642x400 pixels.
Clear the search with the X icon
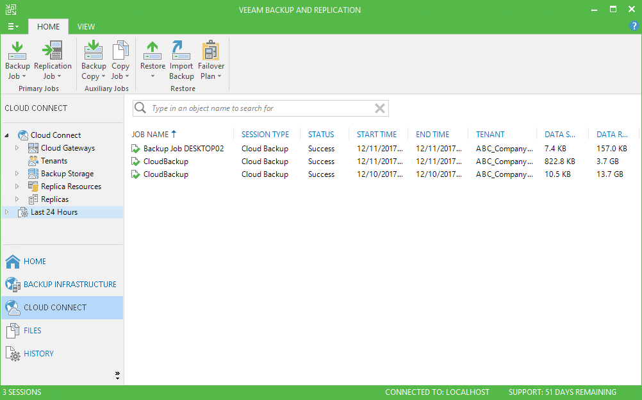[380, 108]
